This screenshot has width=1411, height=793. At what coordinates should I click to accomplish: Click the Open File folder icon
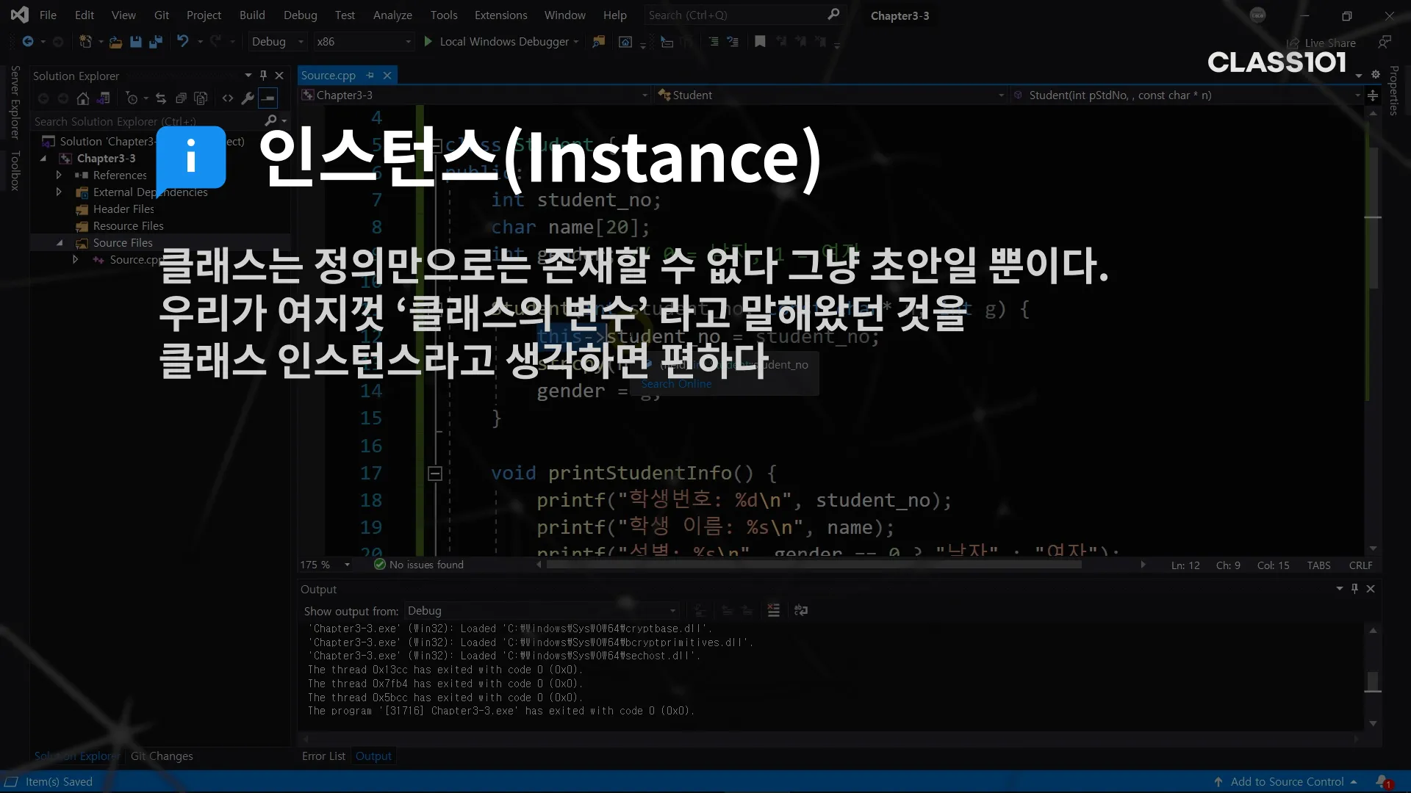coord(115,42)
